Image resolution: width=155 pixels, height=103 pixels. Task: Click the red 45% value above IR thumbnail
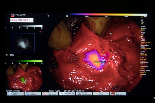[40, 32]
